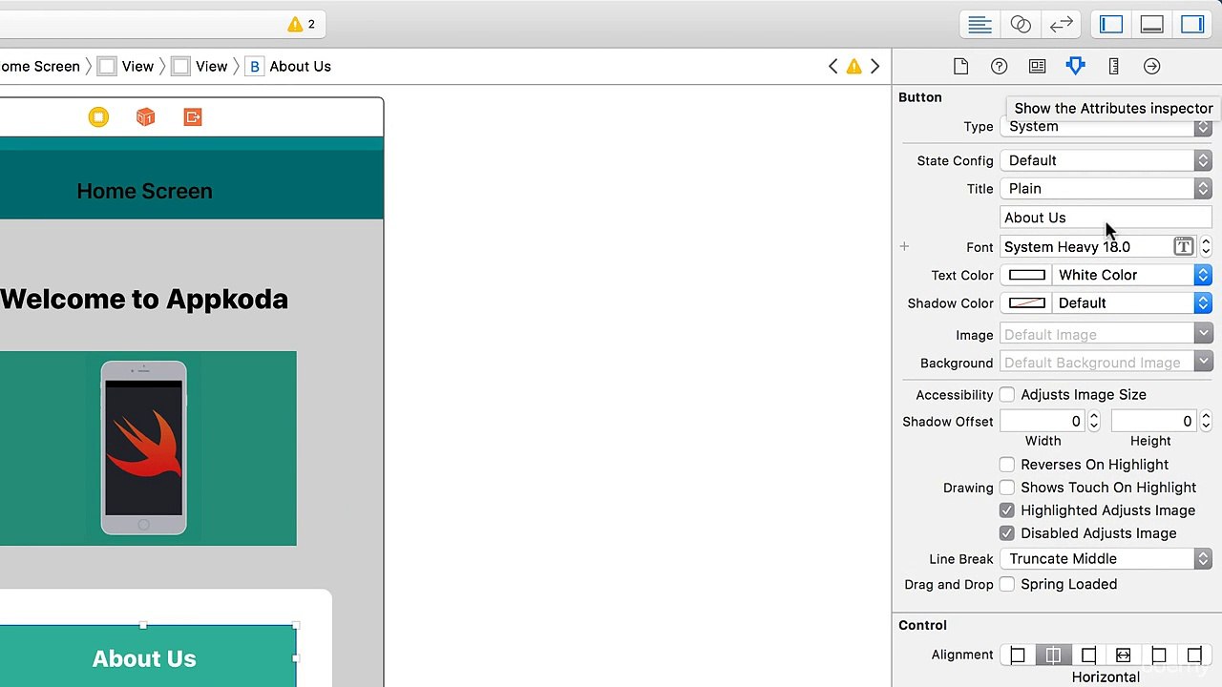Set horizontal alignment to left
This screenshot has width=1222, height=687.
coord(1018,655)
